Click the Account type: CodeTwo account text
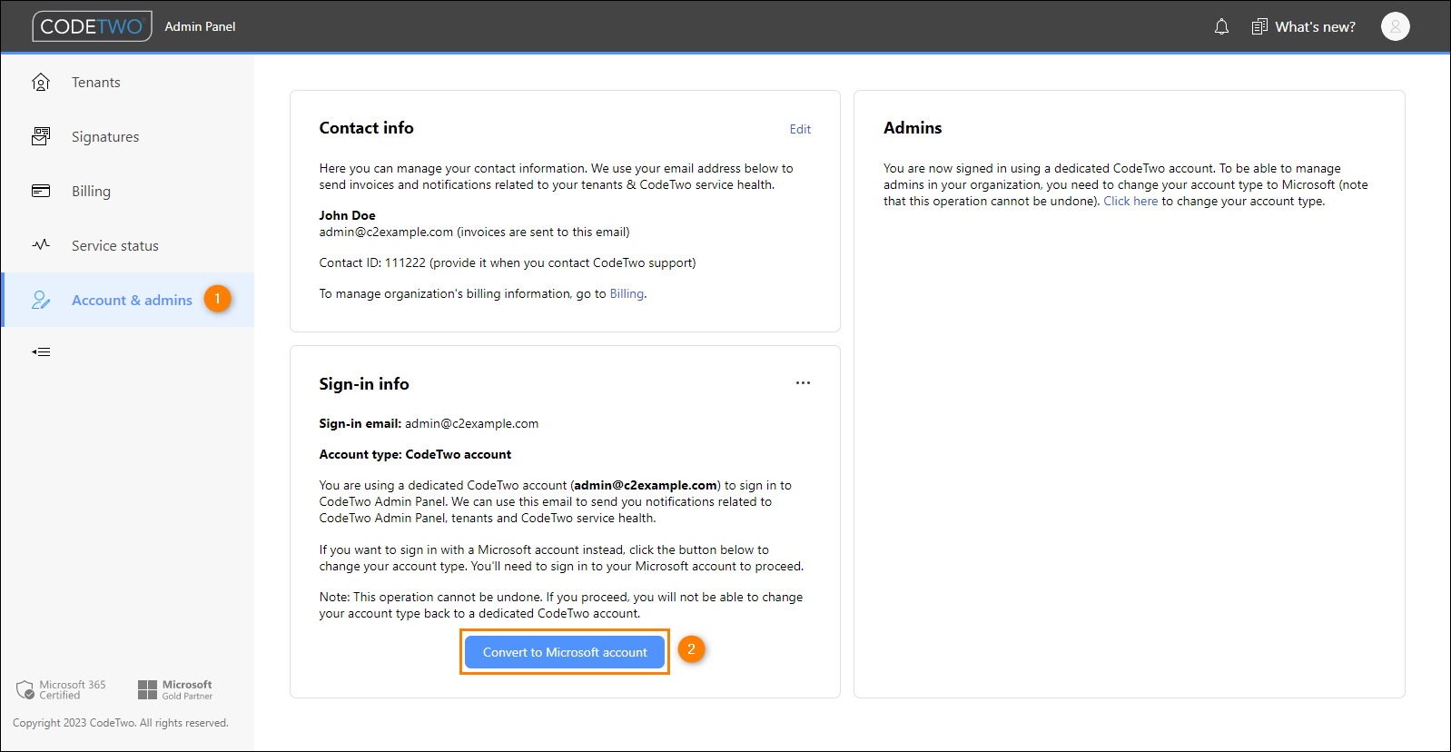The width and height of the screenshot is (1451, 752). point(415,454)
